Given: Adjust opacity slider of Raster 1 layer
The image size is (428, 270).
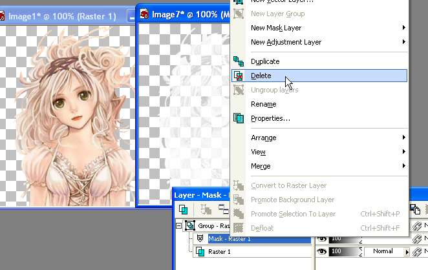Looking at the screenshot, I should [346, 251].
